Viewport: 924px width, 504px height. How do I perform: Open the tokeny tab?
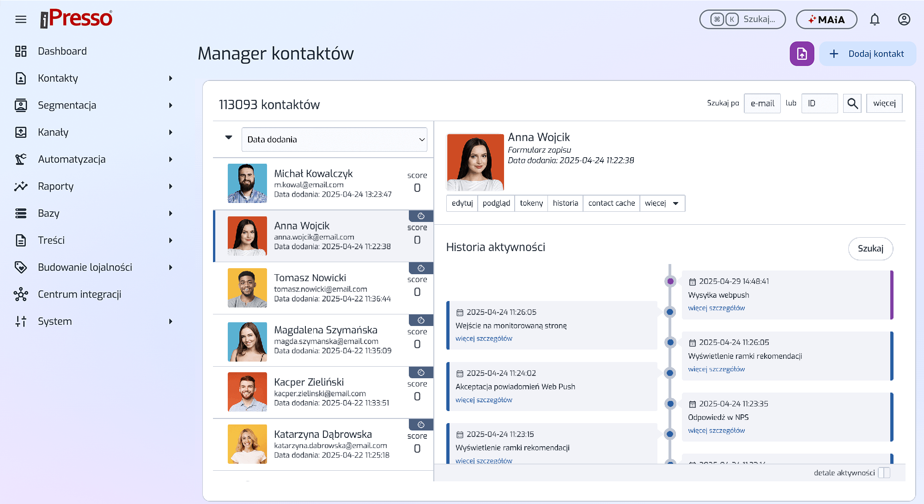[531, 203]
